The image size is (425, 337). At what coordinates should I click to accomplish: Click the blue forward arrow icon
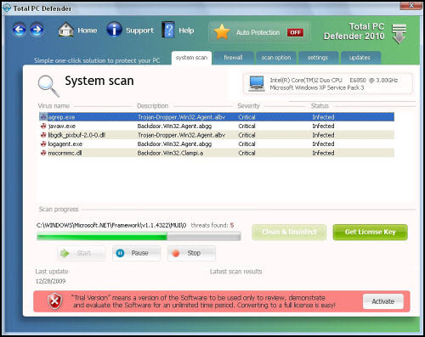[37, 30]
